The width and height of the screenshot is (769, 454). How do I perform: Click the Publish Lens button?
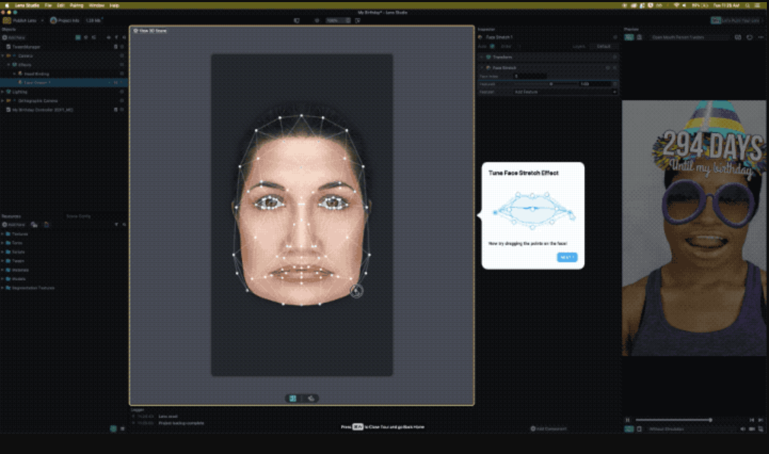20,20
